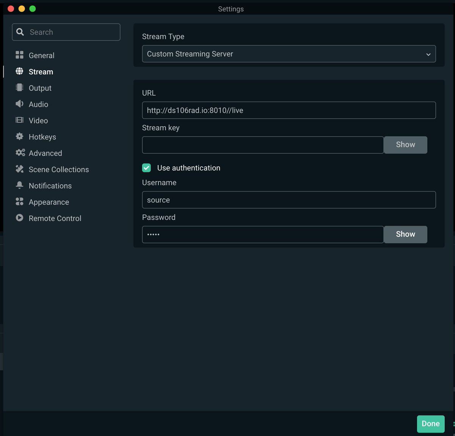Switch to Output settings
Screen dimensions: 455x436
tap(40, 88)
